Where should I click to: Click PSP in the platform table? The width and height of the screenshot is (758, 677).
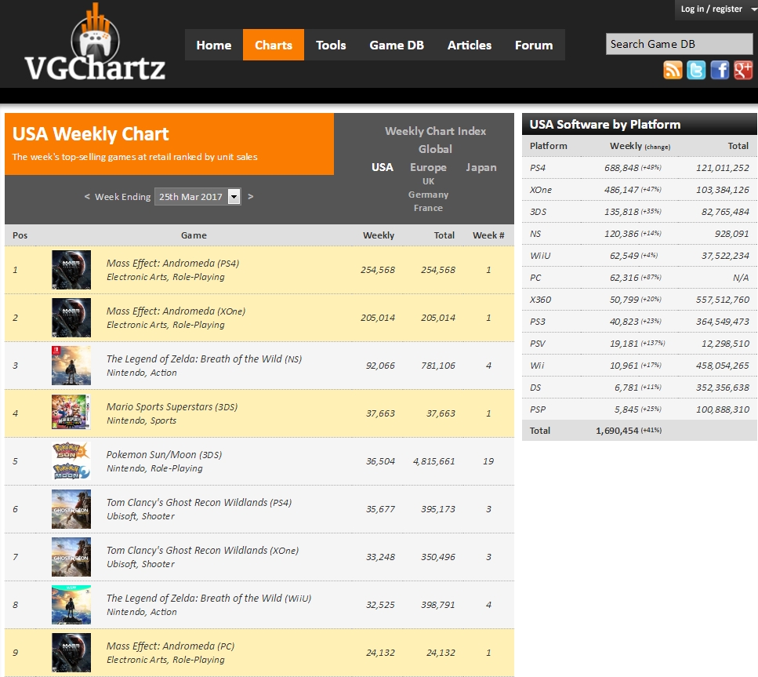(x=538, y=409)
